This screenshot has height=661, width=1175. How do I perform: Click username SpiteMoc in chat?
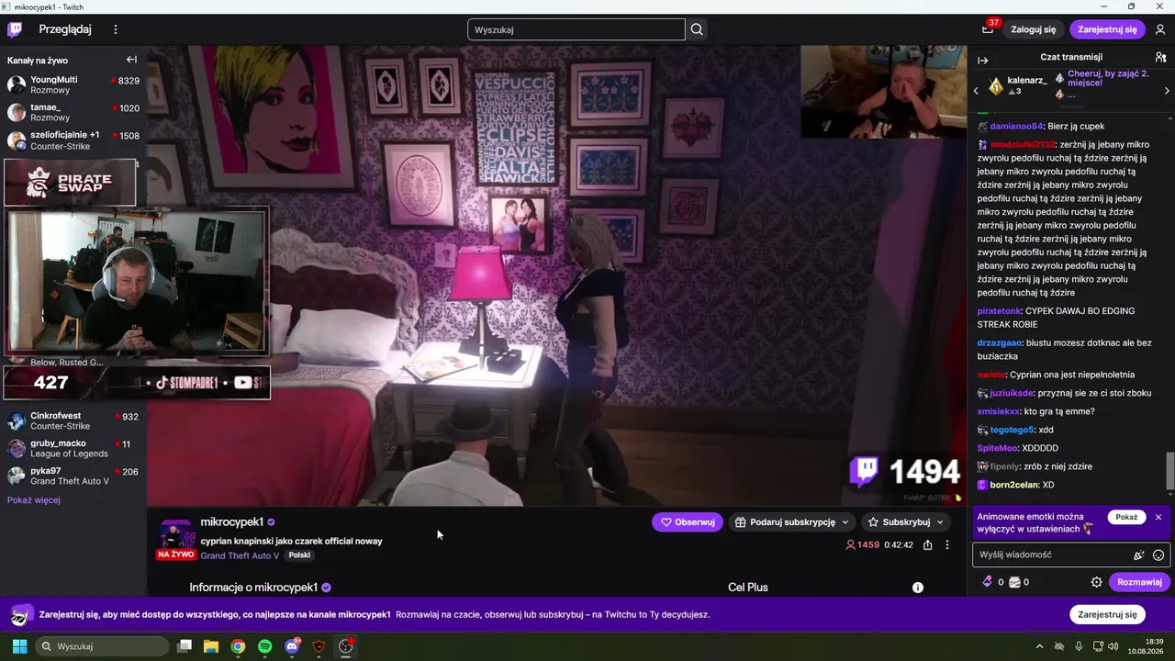point(998,448)
